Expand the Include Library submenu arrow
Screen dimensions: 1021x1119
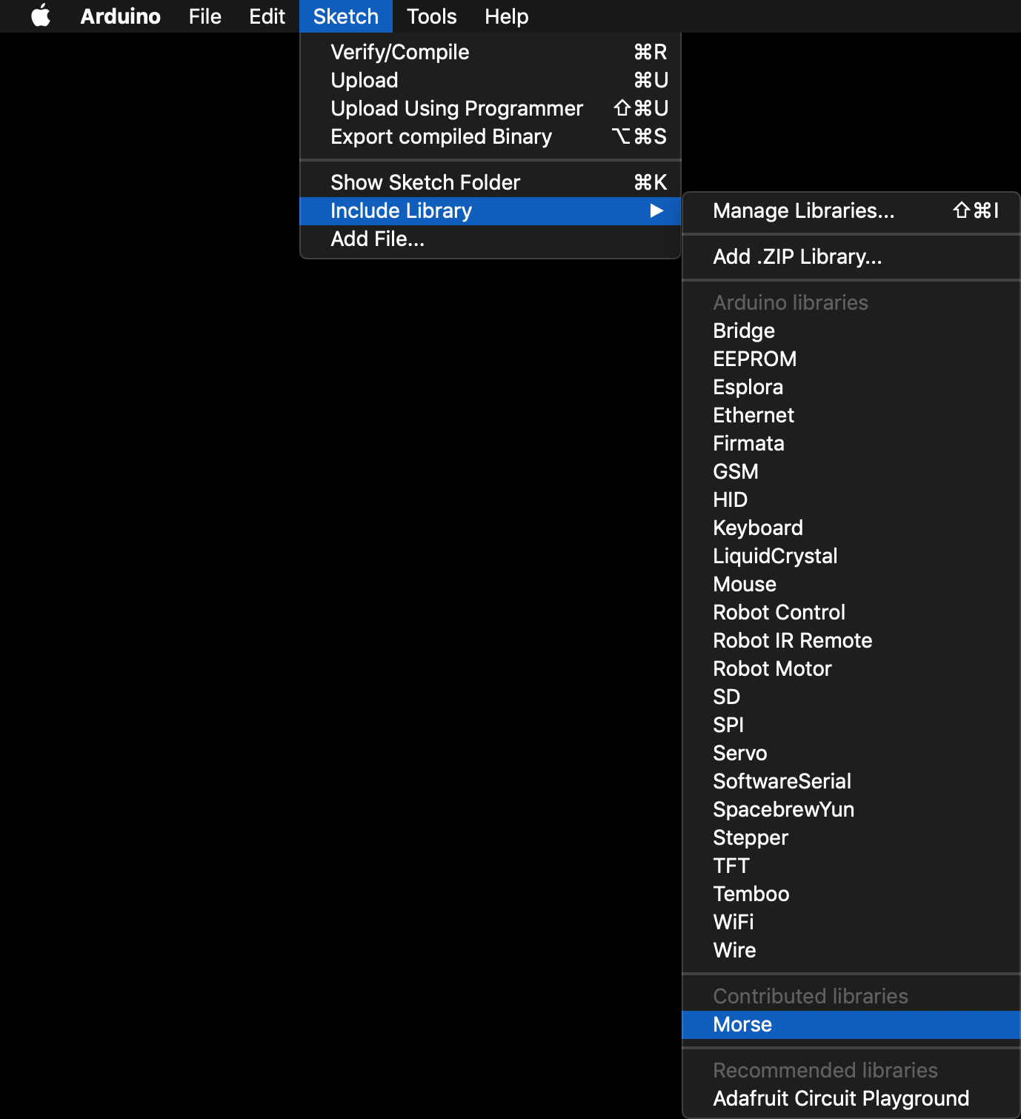point(656,211)
